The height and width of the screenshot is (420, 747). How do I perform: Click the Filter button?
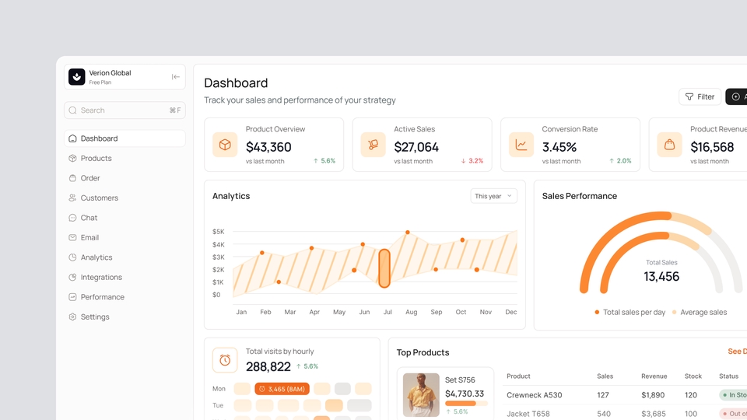click(x=700, y=96)
